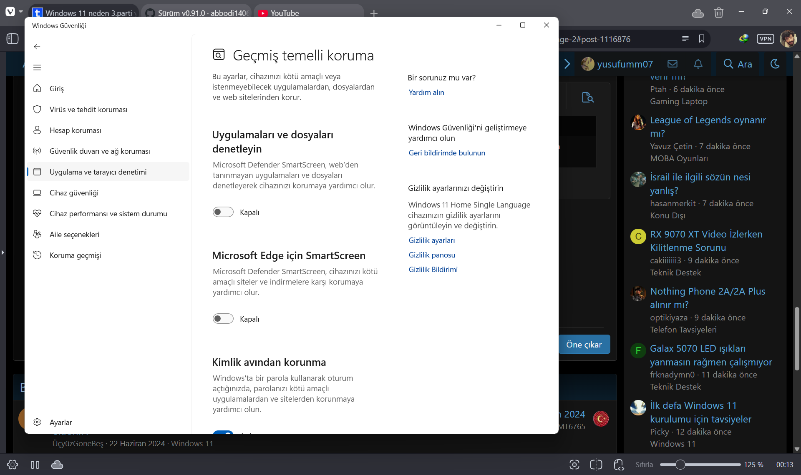Click the Öne çıkar button
The image size is (801, 475).
pos(584,345)
